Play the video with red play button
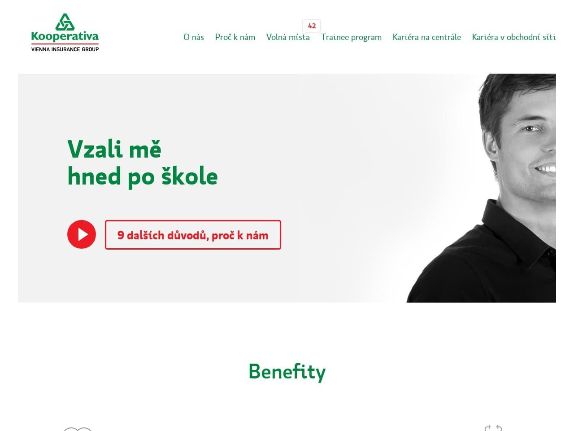Screen dimensions: 574x431 82,234
